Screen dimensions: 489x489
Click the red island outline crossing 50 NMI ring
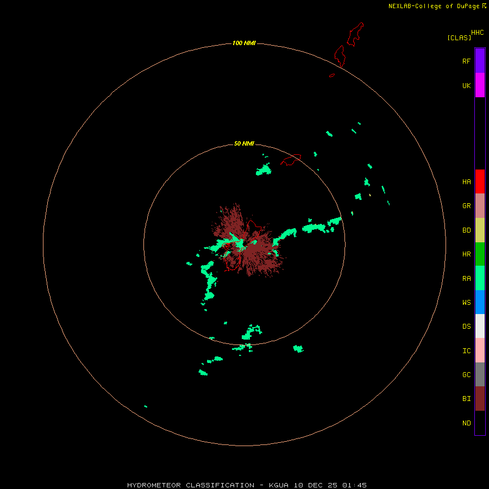pos(291,160)
